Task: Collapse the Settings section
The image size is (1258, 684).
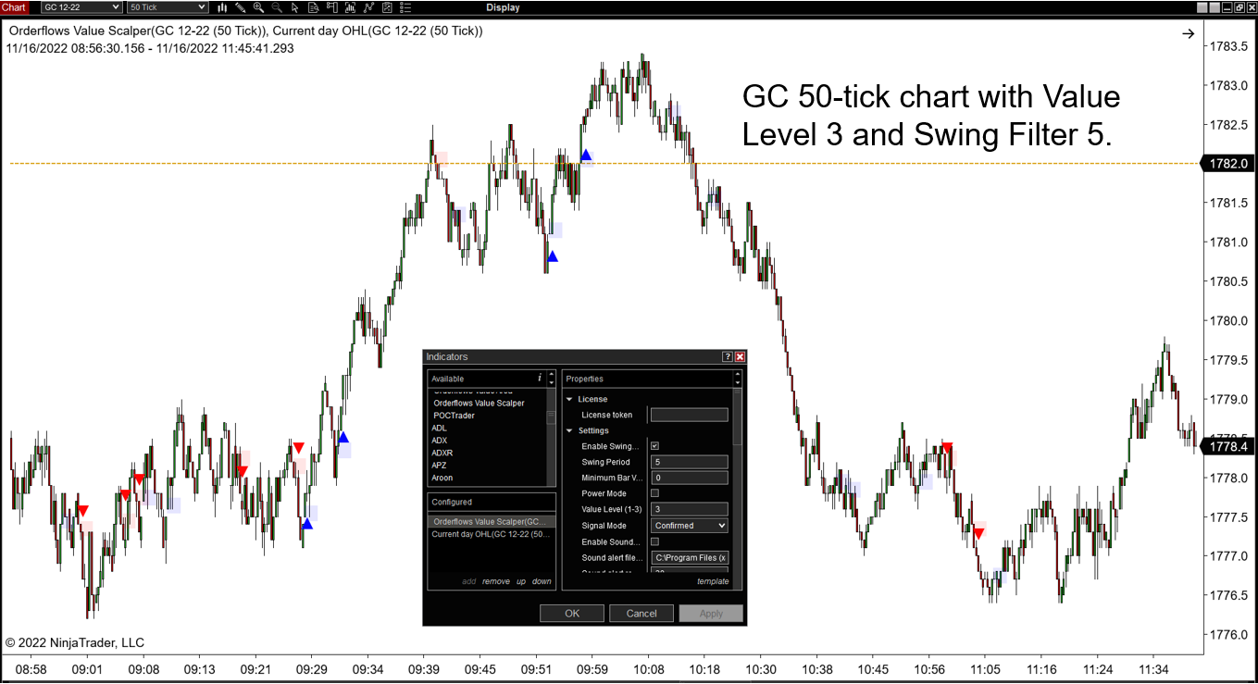Action: (569, 430)
